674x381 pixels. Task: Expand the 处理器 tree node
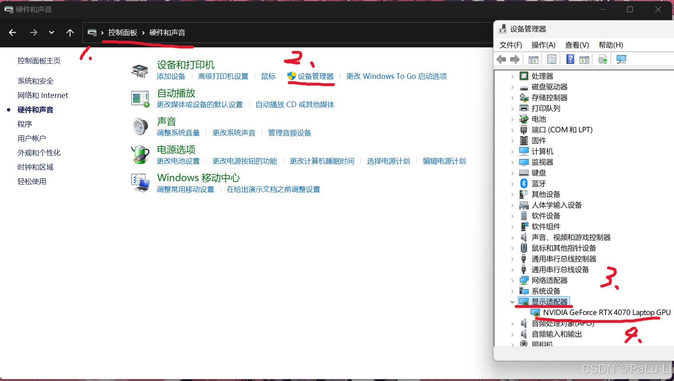[513, 76]
